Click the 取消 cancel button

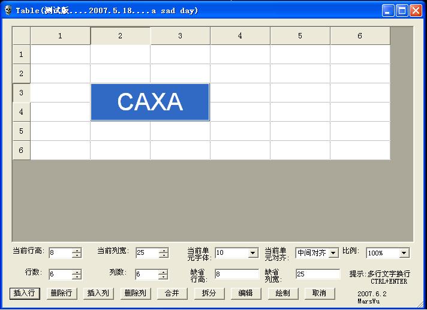click(x=320, y=293)
